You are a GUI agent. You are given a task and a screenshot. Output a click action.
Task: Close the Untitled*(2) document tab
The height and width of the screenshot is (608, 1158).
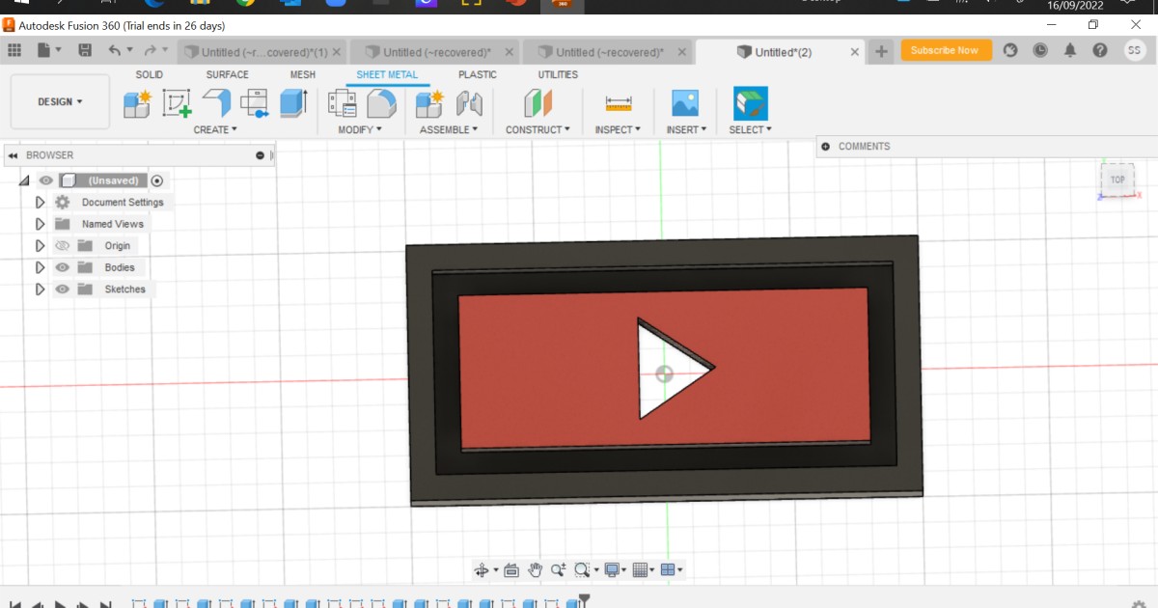tap(854, 52)
